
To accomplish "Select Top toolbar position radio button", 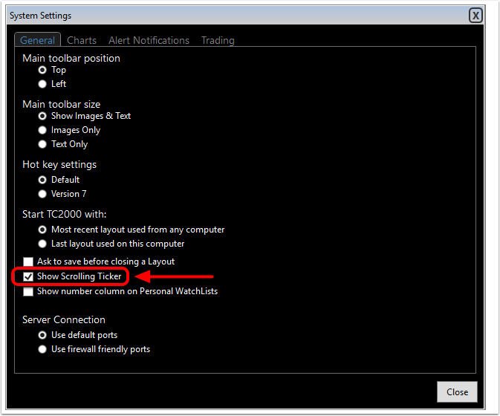I will tap(42, 70).
